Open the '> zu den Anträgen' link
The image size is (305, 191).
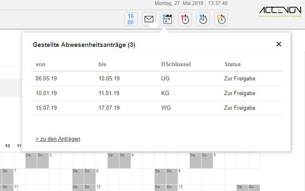coord(58,139)
